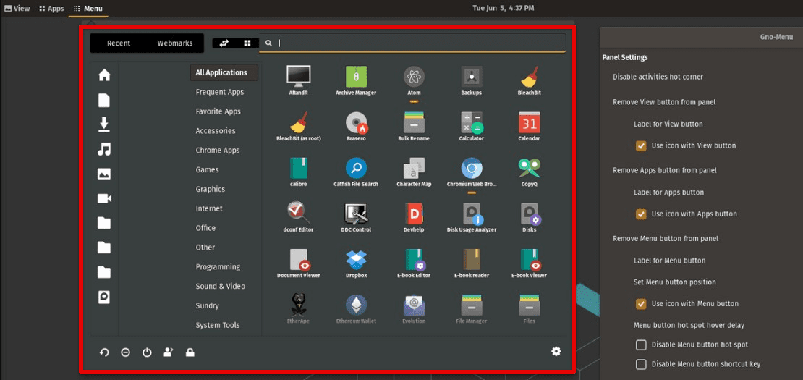Click the clock in top panel
The height and width of the screenshot is (380, 803).
click(504, 8)
